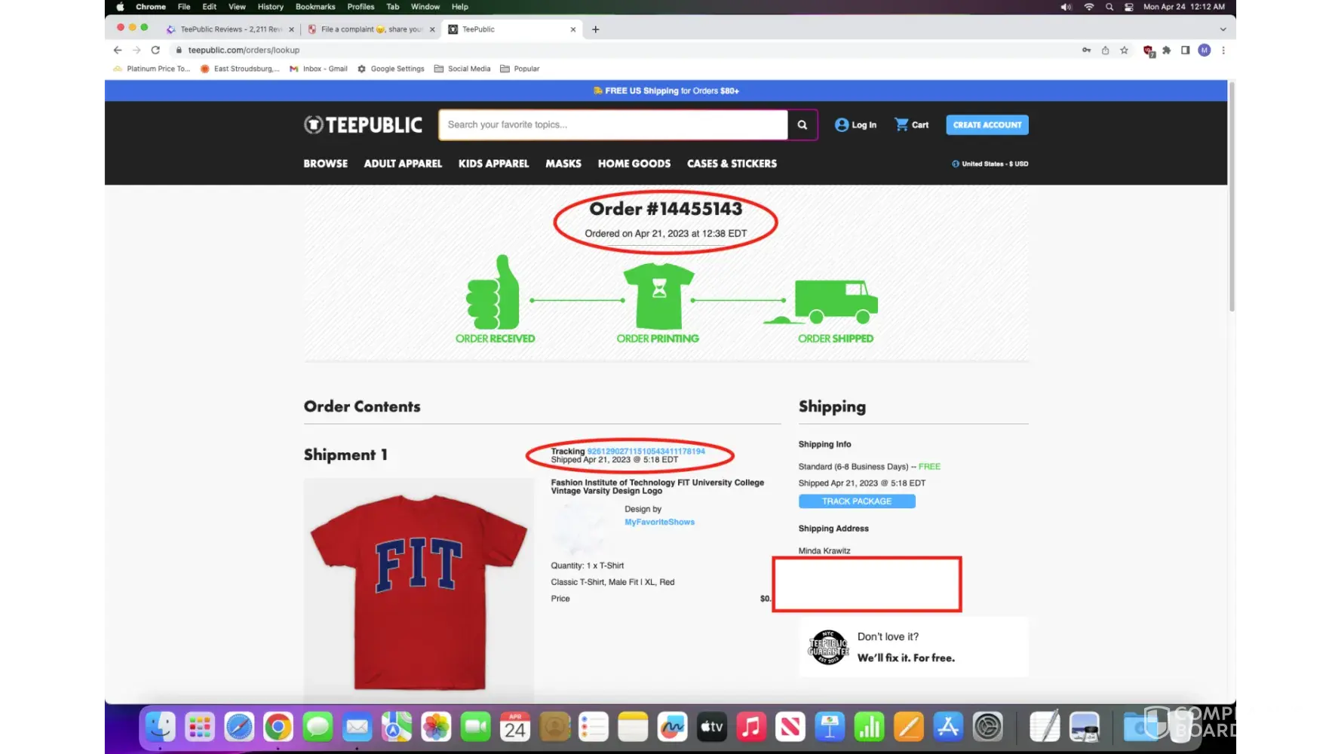Click the search topics input field
Viewport: 1341px width, 754px height.
click(x=613, y=125)
